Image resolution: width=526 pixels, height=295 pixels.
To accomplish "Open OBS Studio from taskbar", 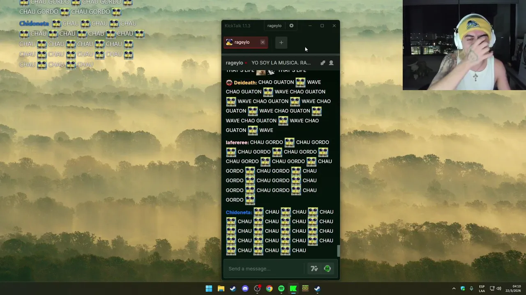I will pyautogui.click(x=257, y=288).
